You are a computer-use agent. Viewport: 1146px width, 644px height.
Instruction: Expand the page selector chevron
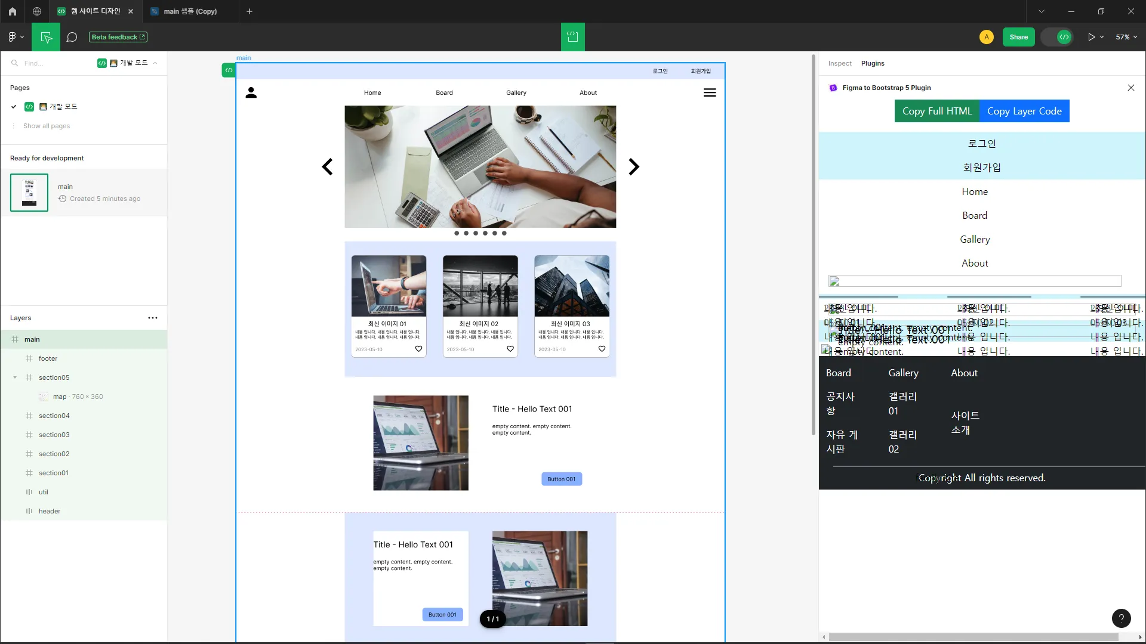[155, 63]
